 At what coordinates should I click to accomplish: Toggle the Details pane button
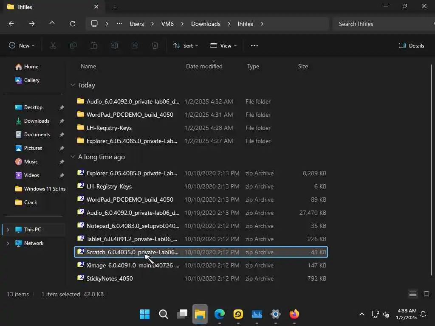pyautogui.click(x=411, y=45)
